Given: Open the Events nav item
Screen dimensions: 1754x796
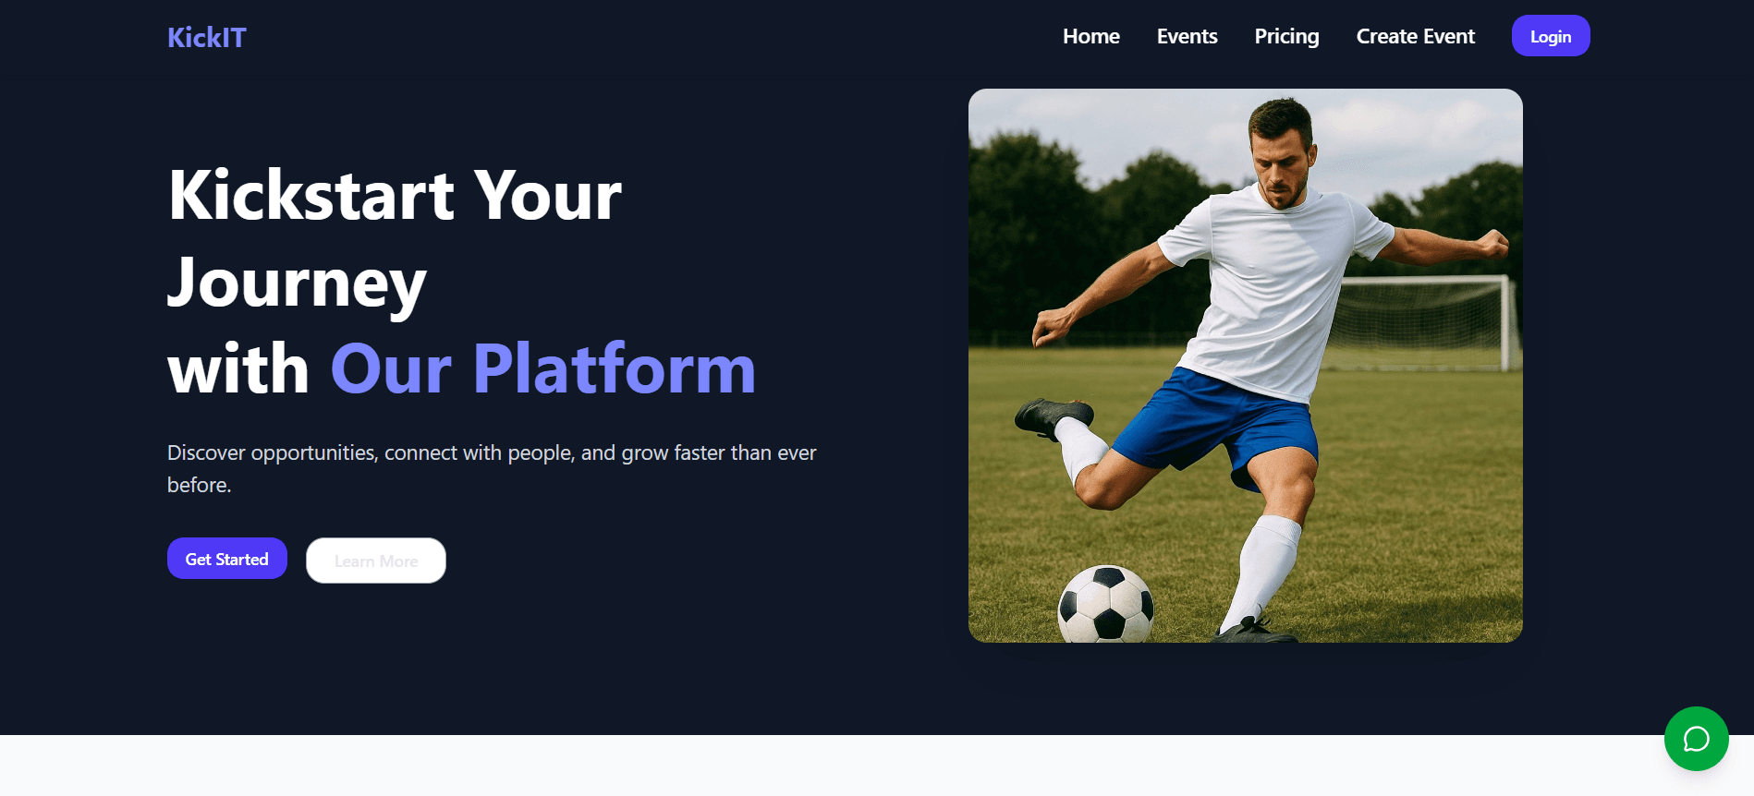Looking at the screenshot, I should 1187,36.
